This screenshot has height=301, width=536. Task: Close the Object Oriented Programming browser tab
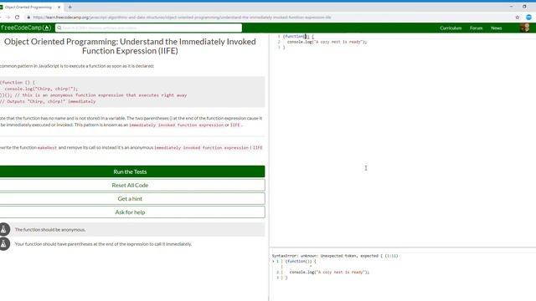(x=59, y=7)
